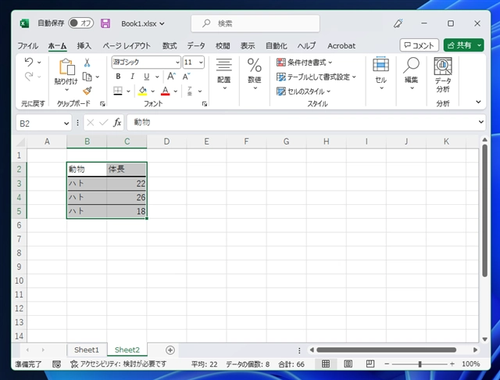
Task: Toggle the AutoSave switch
Action: point(80,23)
